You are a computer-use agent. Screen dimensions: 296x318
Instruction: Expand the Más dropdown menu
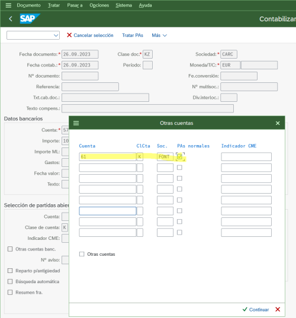click(159, 36)
